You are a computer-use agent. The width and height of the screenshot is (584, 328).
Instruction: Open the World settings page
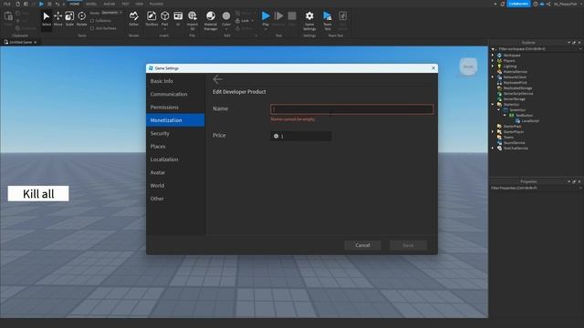click(175, 186)
